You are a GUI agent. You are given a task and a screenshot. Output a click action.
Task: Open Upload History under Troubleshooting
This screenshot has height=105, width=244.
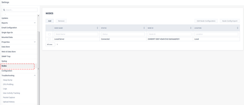point(9,102)
